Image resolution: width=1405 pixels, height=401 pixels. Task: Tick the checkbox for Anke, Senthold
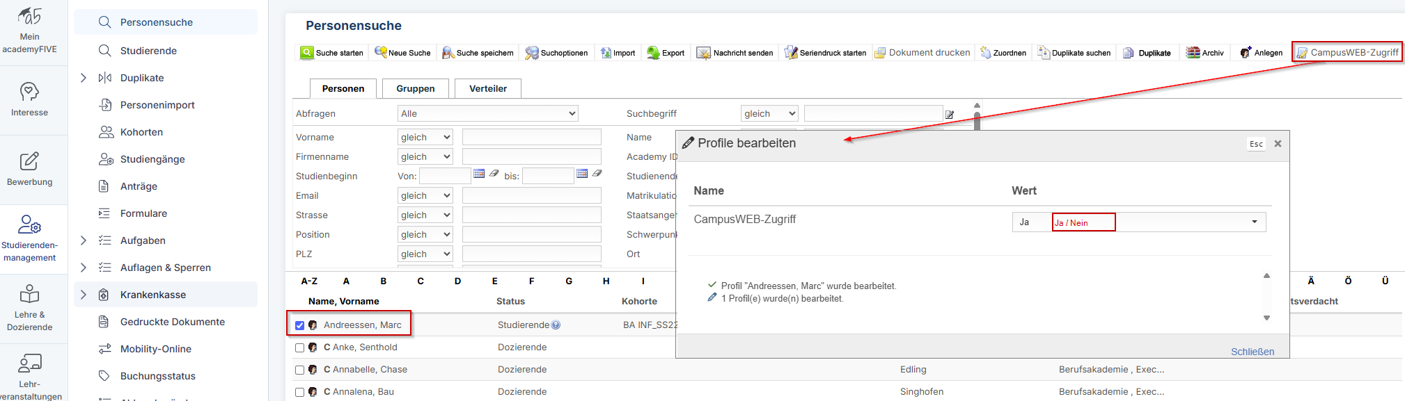pos(299,347)
